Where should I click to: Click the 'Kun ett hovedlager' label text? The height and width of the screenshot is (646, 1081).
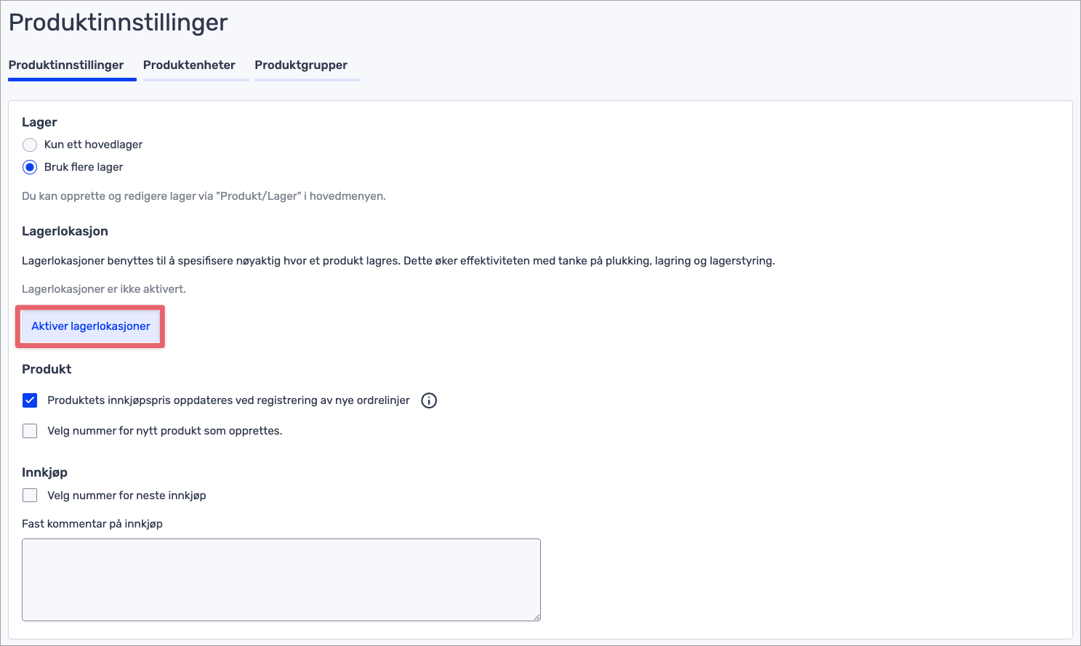point(93,145)
